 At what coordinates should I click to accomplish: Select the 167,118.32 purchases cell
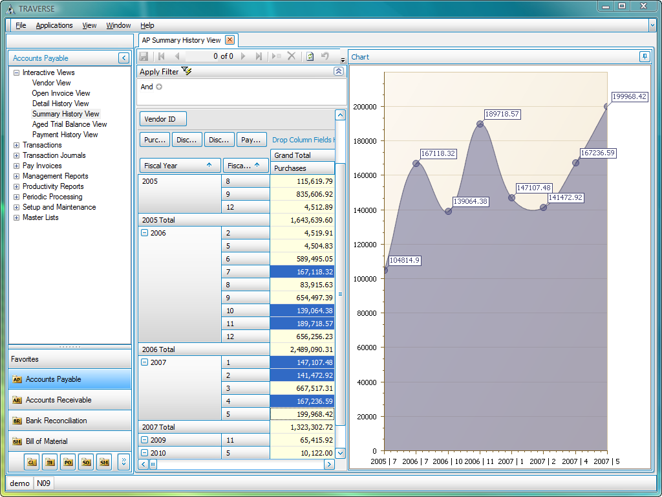(x=303, y=272)
